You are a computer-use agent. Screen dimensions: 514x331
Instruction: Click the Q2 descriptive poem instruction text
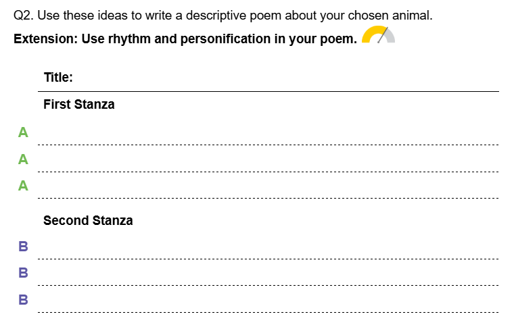[x=223, y=16]
